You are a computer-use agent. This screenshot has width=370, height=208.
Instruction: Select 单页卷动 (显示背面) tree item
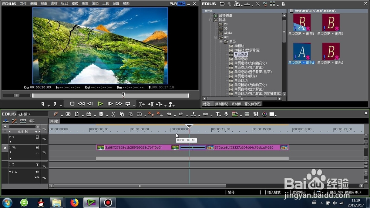pos(249,67)
